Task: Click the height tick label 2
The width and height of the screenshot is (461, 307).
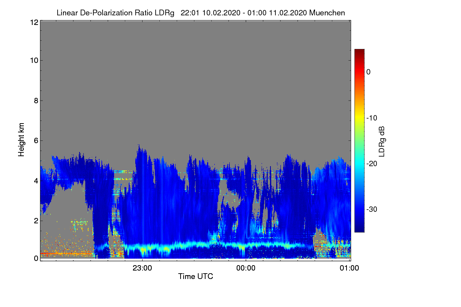Action: tap(35, 221)
